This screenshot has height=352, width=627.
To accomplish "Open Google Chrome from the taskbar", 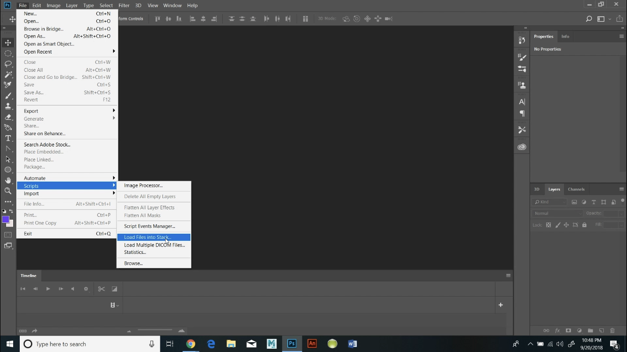I will (x=190, y=344).
